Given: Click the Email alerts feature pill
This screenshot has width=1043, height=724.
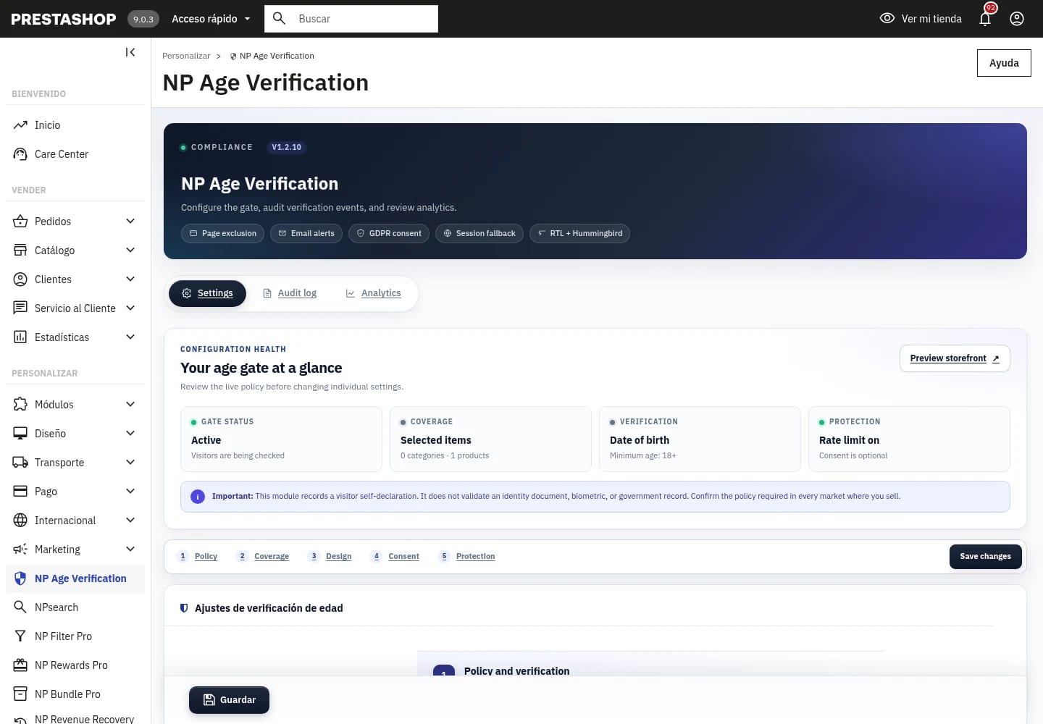Looking at the screenshot, I should click(x=306, y=233).
